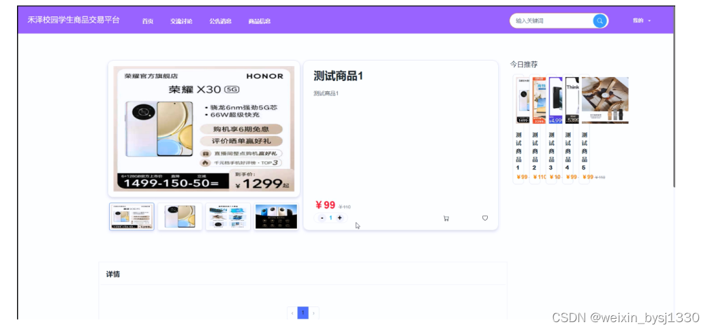This screenshot has height=331, width=710.
Task: Click the 详情 section heading
Action: pos(113,274)
